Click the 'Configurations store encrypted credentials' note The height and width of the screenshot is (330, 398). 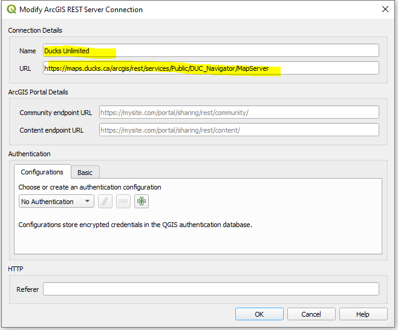click(135, 225)
